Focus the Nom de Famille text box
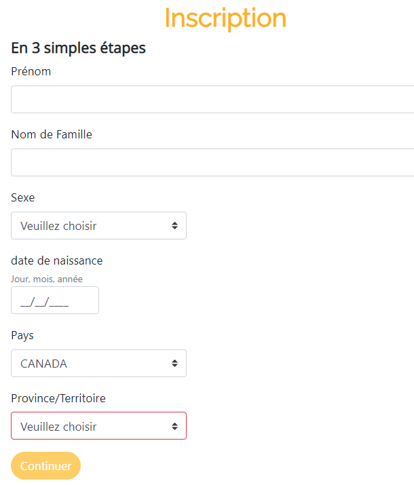The width and height of the screenshot is (414, 485). [212, 162]
